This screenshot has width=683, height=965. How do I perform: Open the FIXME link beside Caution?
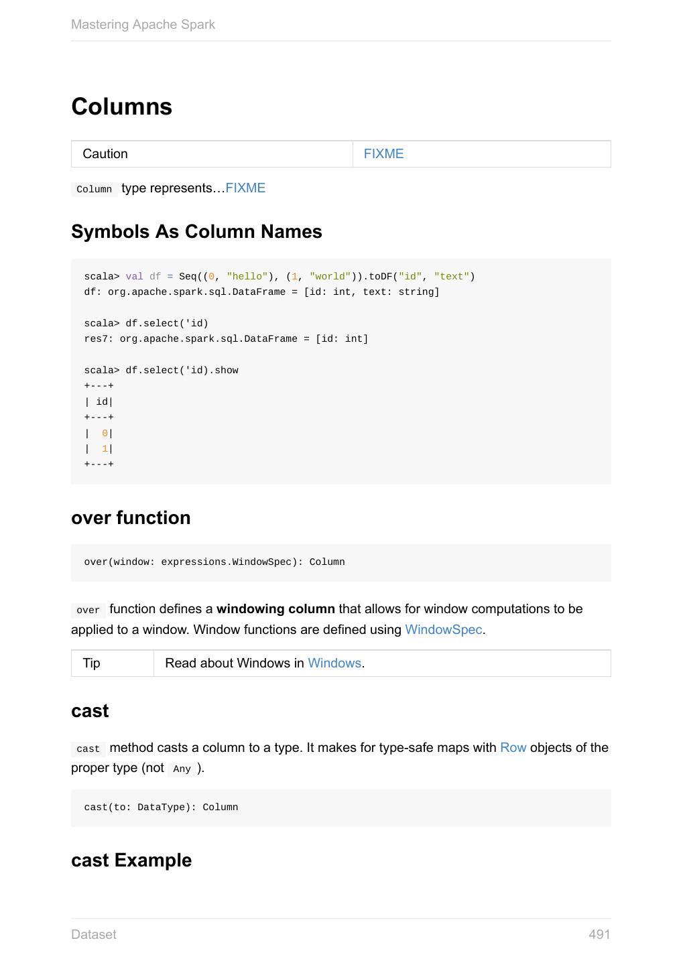click(383, 154)
